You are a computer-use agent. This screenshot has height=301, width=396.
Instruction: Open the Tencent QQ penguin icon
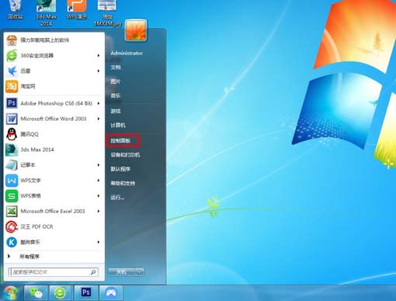pos(12,134)
